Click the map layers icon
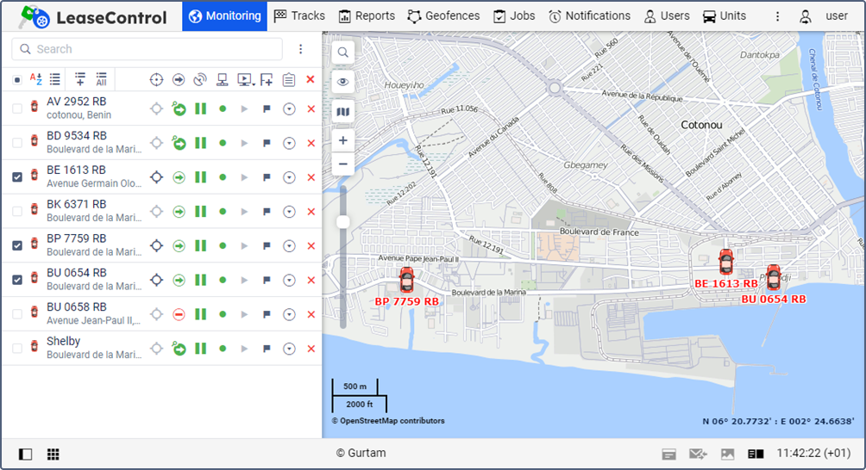The width and height of the screenshot is (866, 470). [343, 111]
